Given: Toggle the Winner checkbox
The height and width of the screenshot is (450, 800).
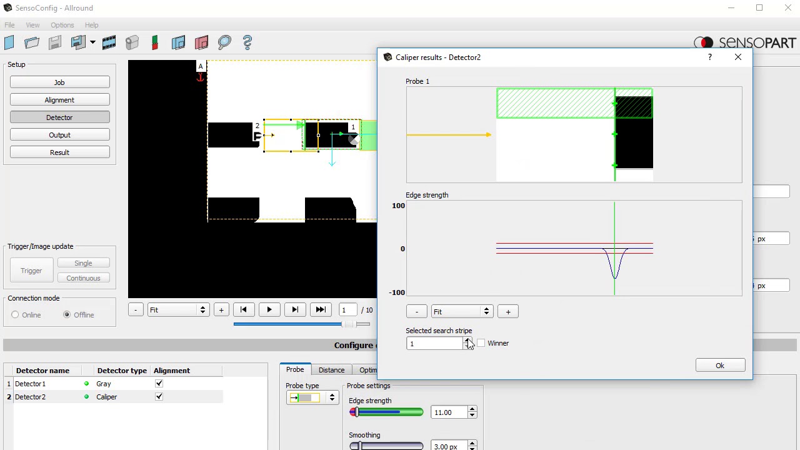Looking at the screenshot, I should tap(481, 343).
